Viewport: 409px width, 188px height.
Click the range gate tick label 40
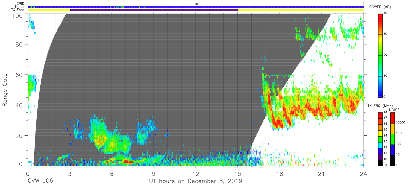(19, 105)
